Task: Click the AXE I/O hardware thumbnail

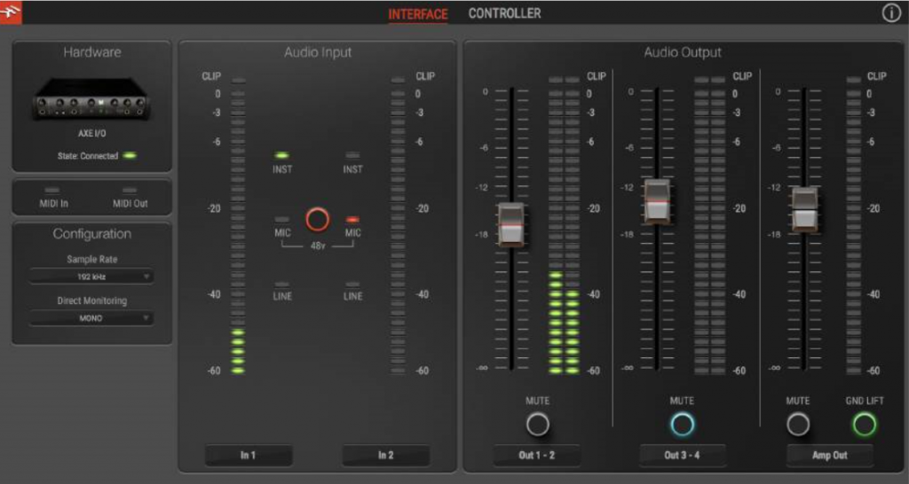Action: pyautogui.click(x=91, y=99)
